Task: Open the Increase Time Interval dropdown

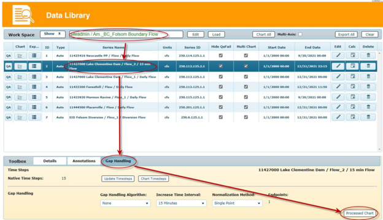Action: (181, 204)
